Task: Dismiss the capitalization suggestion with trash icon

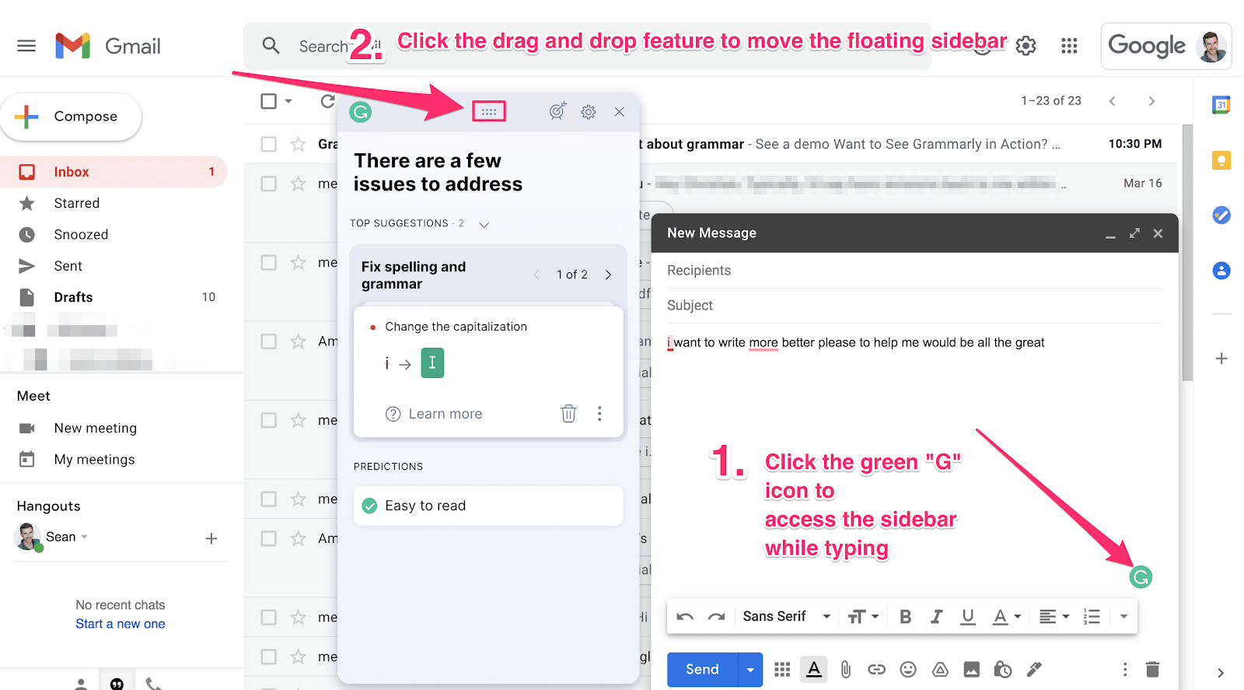Action: [569, 413]
